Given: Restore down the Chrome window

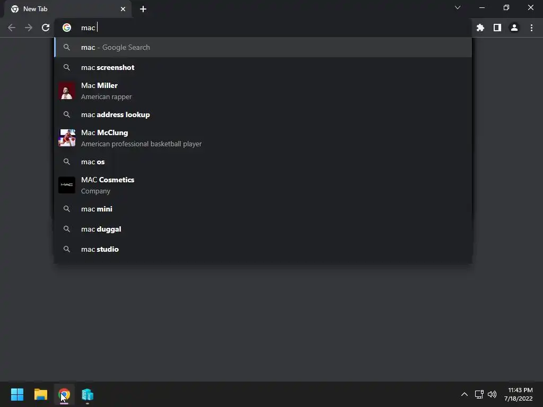Looking at the screenshot, I should tap(506, 7).
